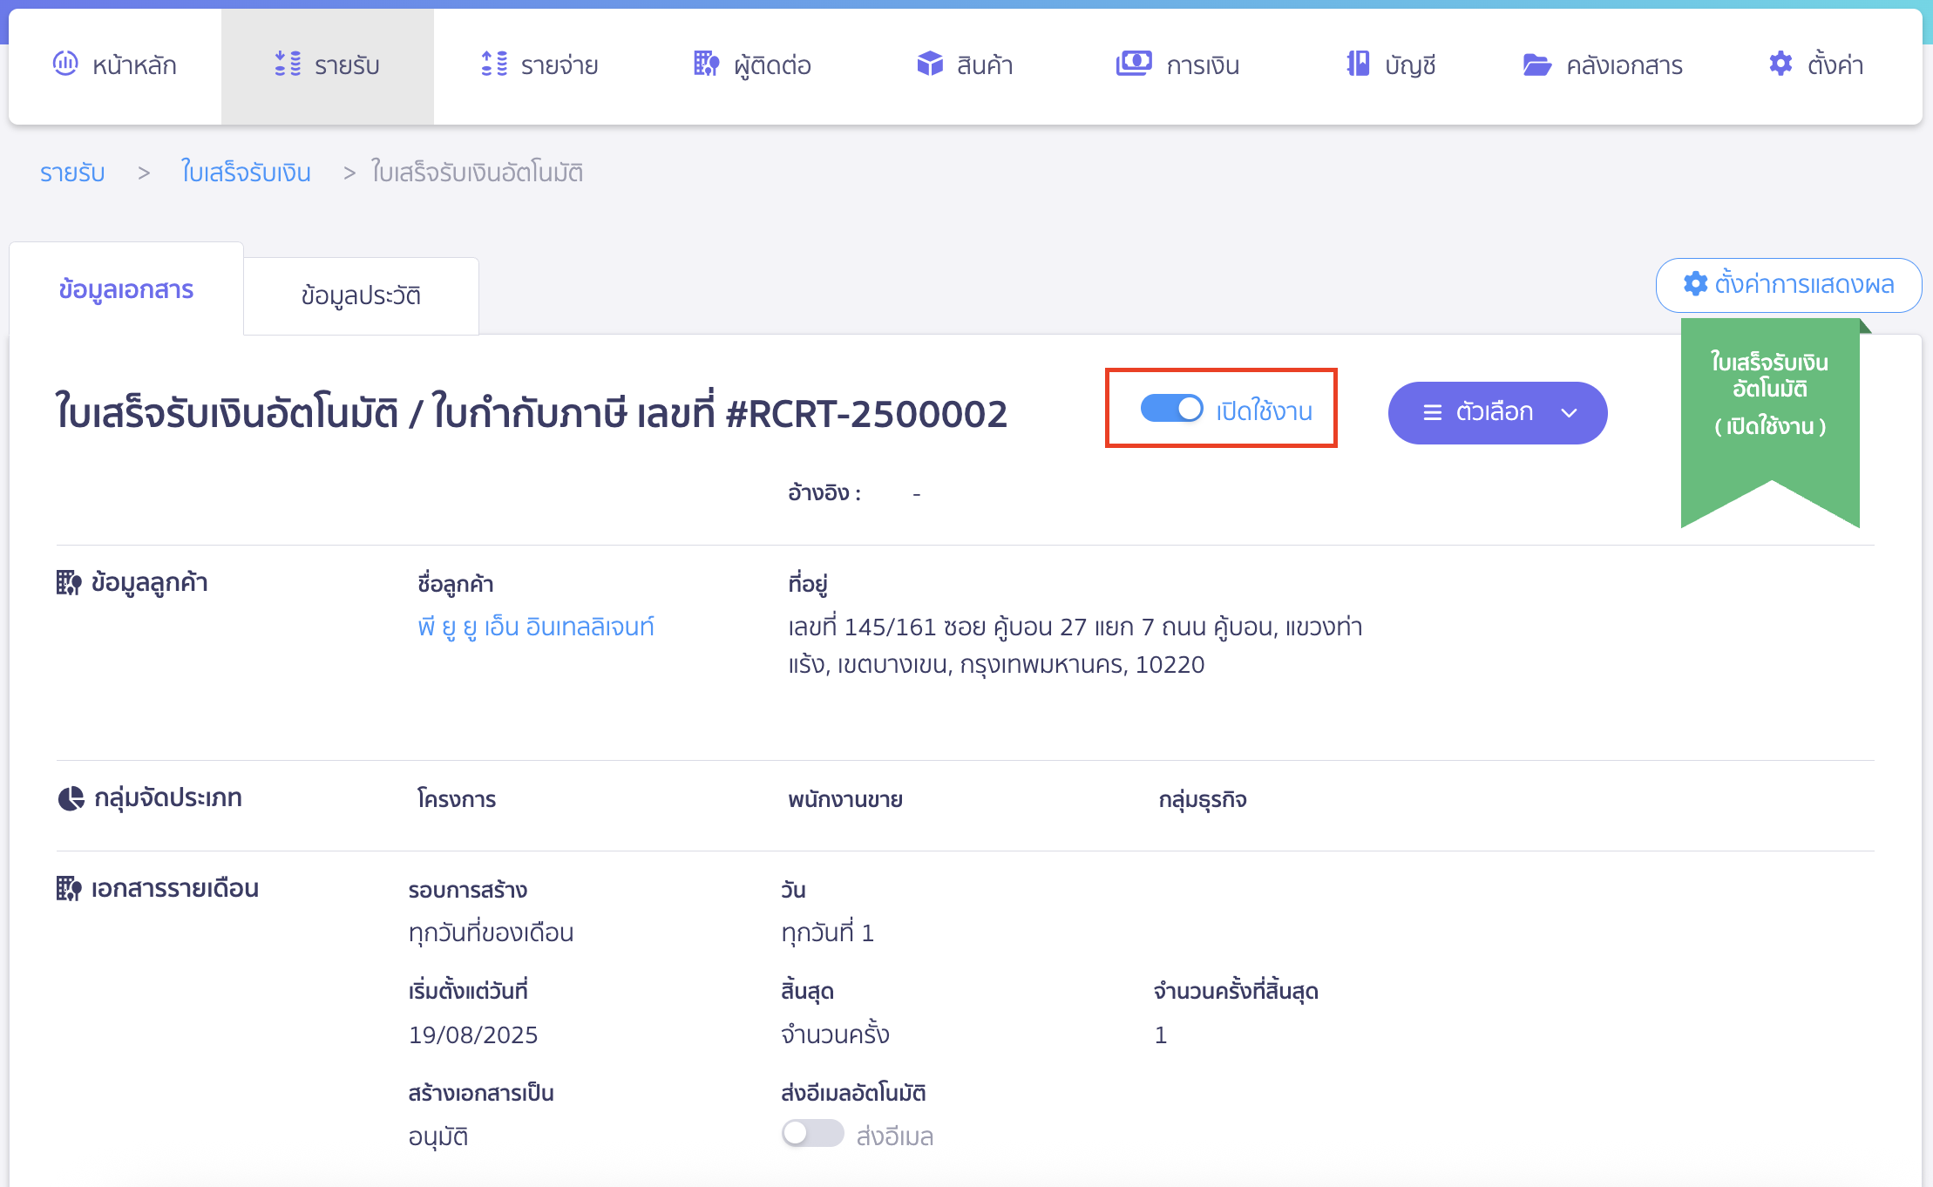1933x1187 pixels.
Task: Click the กลุ่มธุรกิจ column label
Action: point(1203,800)
